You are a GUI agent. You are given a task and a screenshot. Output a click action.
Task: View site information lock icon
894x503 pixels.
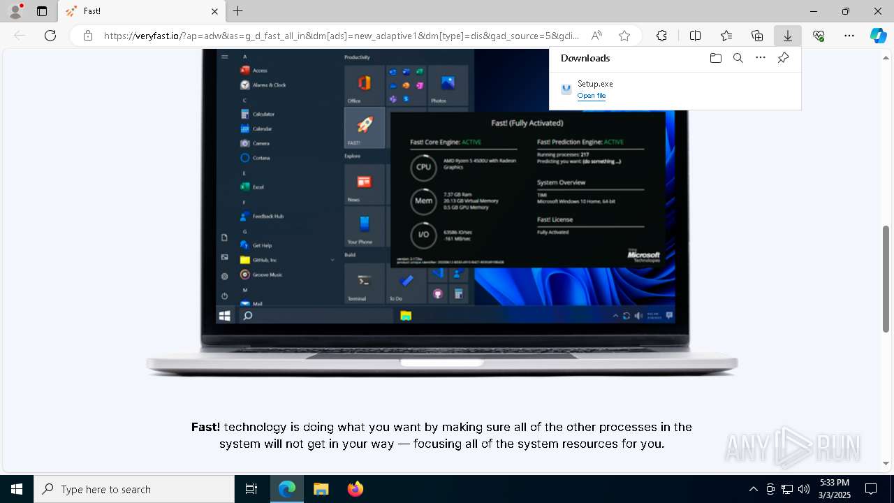pyautogui.click(x=87, y=36)
